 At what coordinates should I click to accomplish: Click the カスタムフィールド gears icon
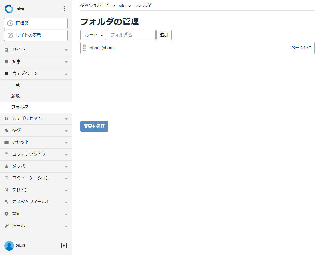pos(7,202)
